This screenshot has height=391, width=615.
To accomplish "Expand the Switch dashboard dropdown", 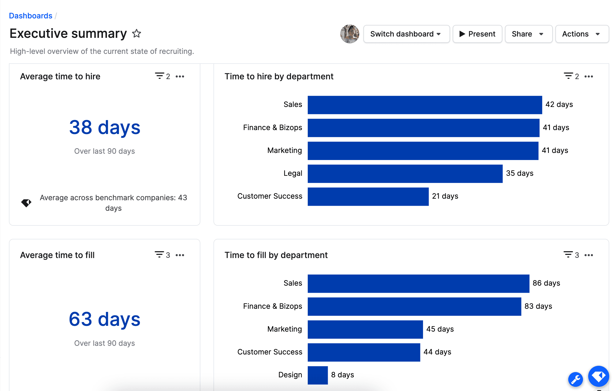I will tap(406, 34).
